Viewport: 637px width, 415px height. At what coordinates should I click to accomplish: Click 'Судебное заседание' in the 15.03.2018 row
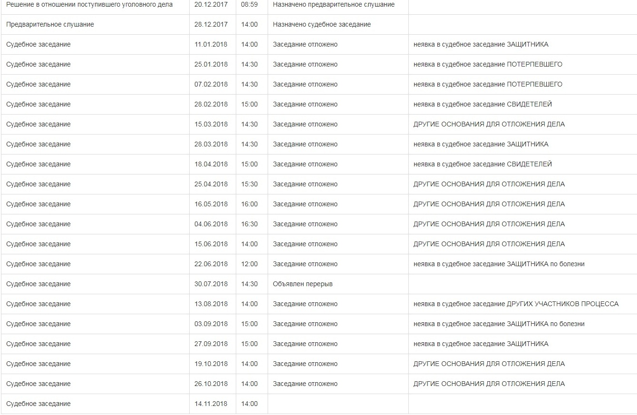coord(39,124)
